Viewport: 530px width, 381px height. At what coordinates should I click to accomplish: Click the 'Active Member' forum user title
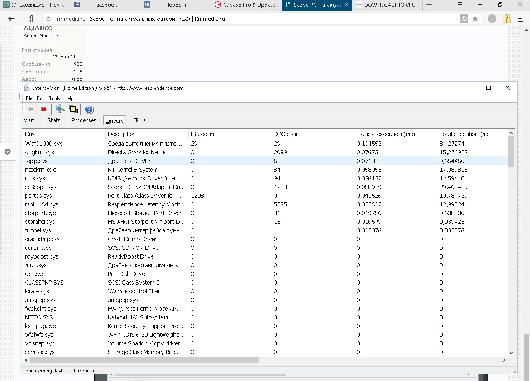(41, 36)
